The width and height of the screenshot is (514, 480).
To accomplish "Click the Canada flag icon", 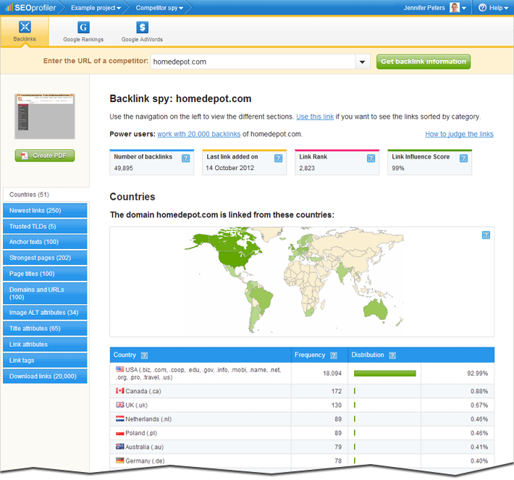I will pos(119,391).
